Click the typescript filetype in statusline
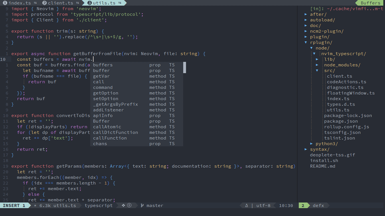 coord(99,206)
